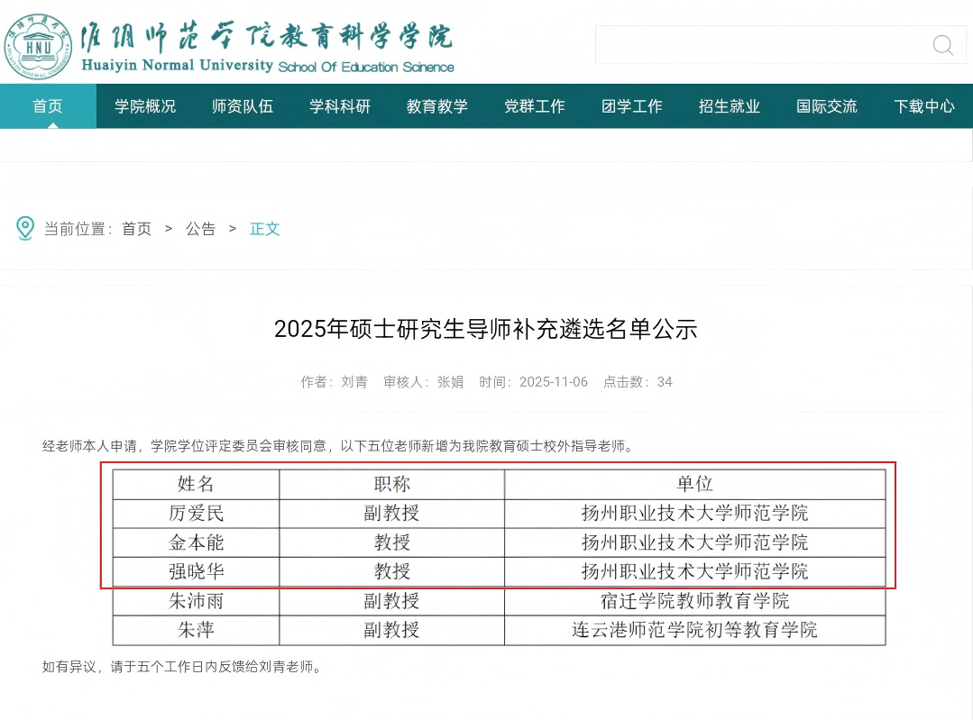This screenshot has width=973, height=720.
Task: Click the Huaiyin Normal University logo emblem
Action: [38, 44]
